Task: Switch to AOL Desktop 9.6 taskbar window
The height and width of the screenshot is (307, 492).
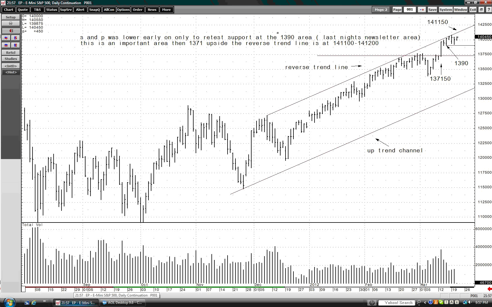Action: click(122, 303)
